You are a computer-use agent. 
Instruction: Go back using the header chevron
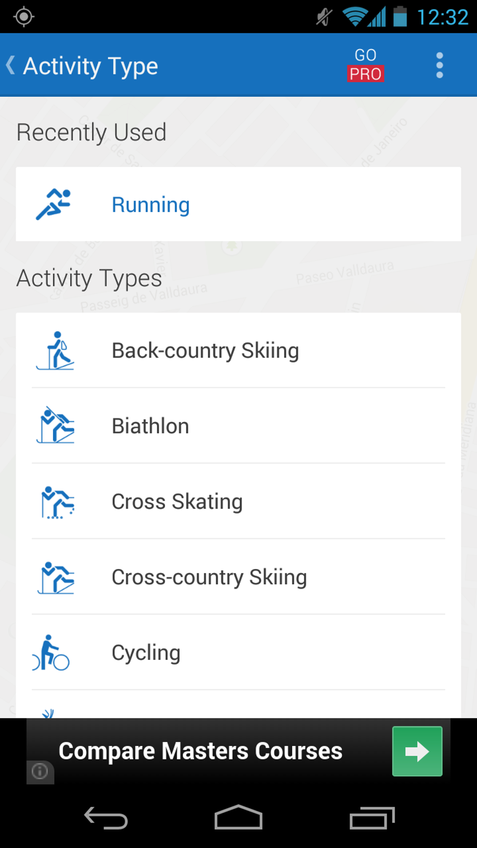pyautogui.click(x=10, y=65)
